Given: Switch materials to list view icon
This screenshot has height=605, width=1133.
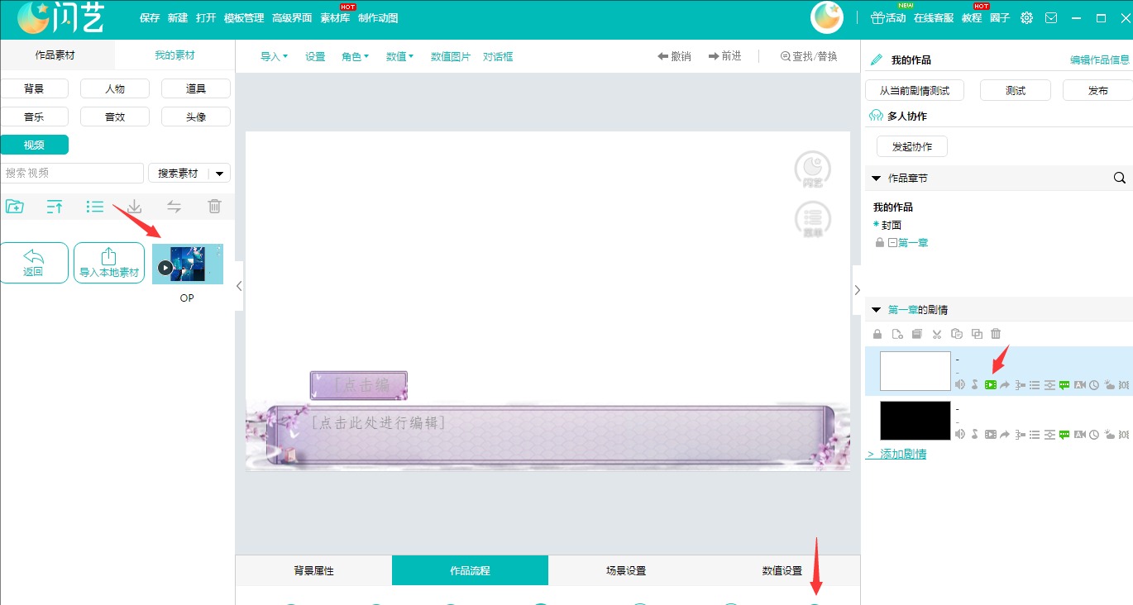Looking at the screenshot, I should coord(95,207).
